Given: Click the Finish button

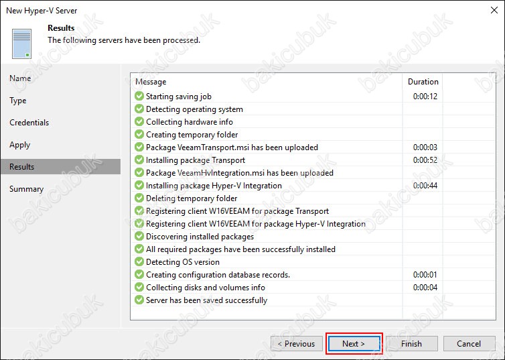Looking at the screenshot, I should (412, 343).
